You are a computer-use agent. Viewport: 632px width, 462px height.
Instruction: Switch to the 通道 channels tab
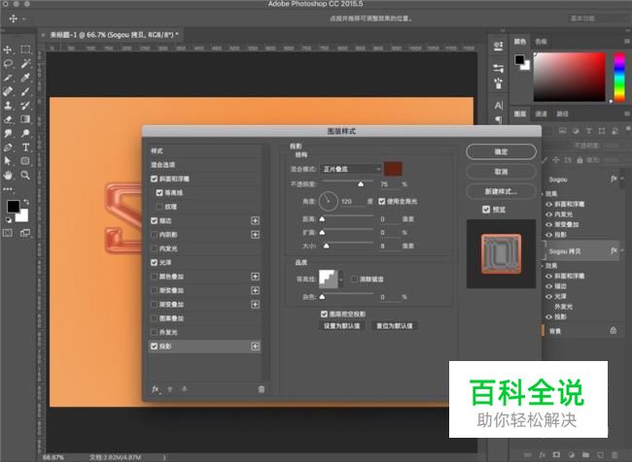[x=541, y=114]
